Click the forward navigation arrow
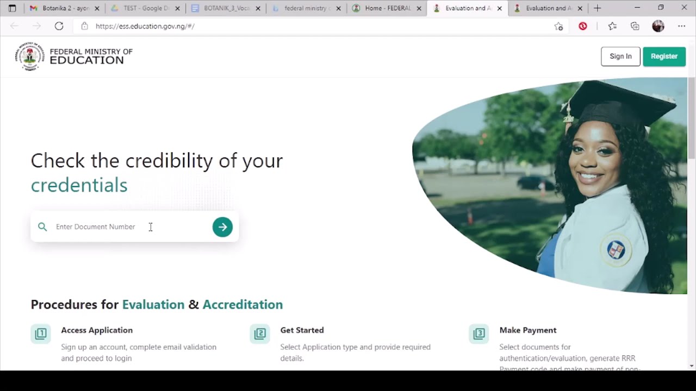696x391 pixels. 36,26
